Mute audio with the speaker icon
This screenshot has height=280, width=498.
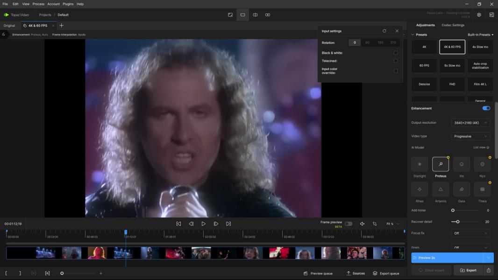[362, 224]
